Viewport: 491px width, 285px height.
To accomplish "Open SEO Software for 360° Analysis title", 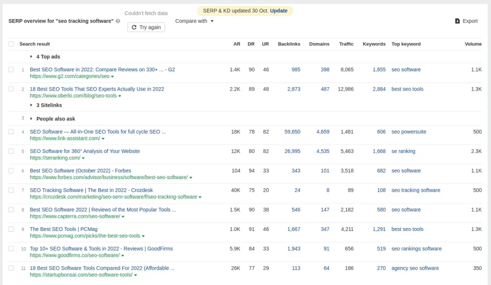I will [85, 151].
